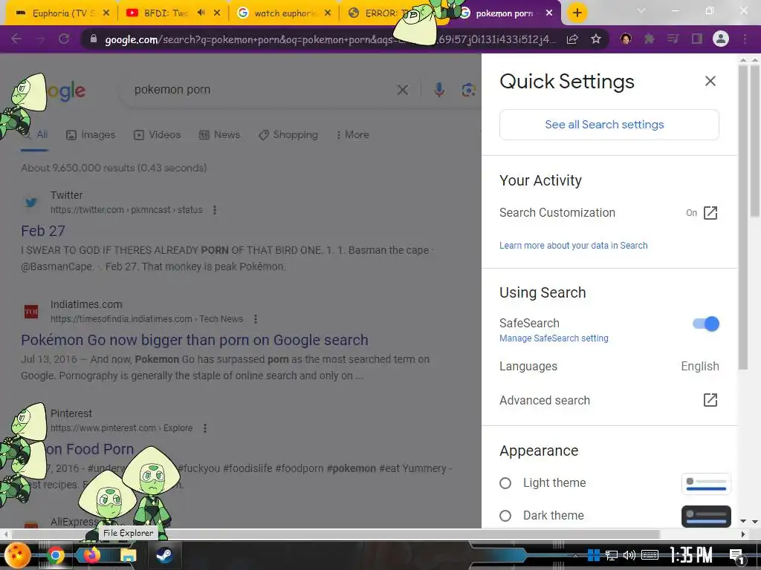Go back in browser history
Image resolution: width=761 pixels, height=570 pixels.
(16, 39)
